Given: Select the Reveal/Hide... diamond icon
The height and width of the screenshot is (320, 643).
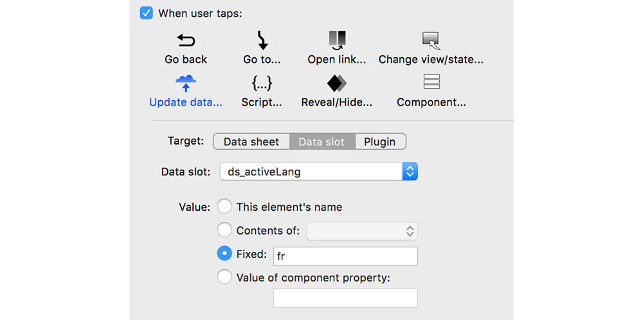Looking at the screenshot, I should [x=337, y=83].
